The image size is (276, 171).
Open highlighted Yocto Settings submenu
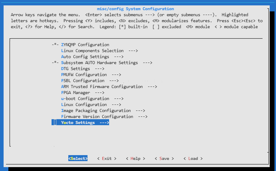pyautogui.click(x=80, y=122)
